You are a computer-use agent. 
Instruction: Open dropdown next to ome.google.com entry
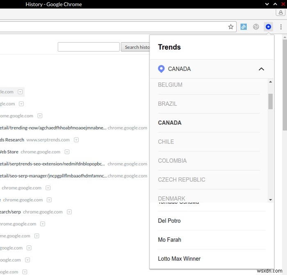40,116
